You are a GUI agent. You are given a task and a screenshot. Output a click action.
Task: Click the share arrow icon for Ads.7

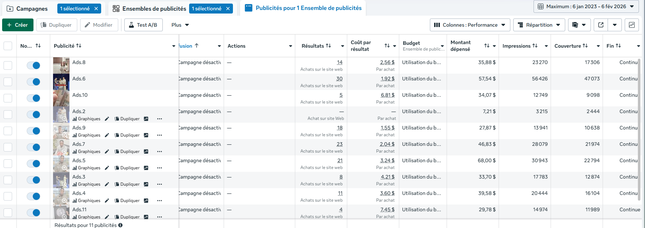coord(146,152)
